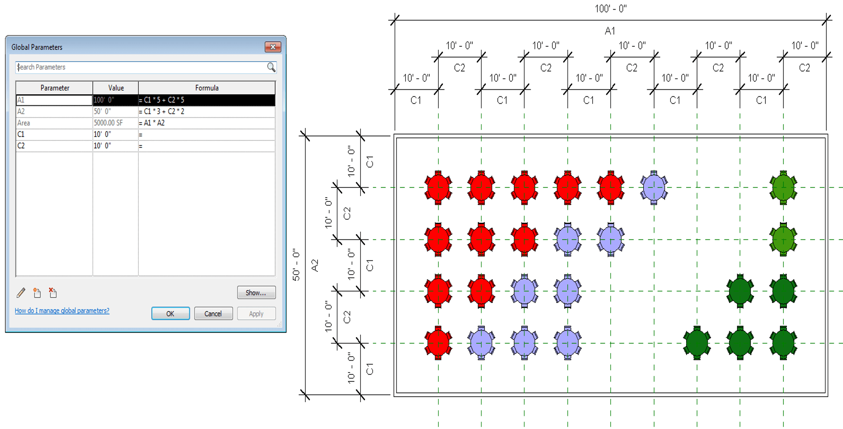The image size is (843, 429).
Task: Click the Edit Global Parameter pencil icon
Action: click(x=21, y=293)
